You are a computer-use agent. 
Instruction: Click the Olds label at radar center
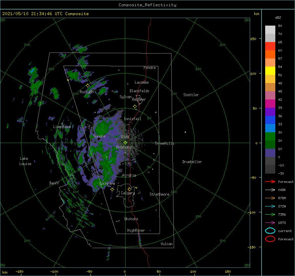tap(125, 137)
